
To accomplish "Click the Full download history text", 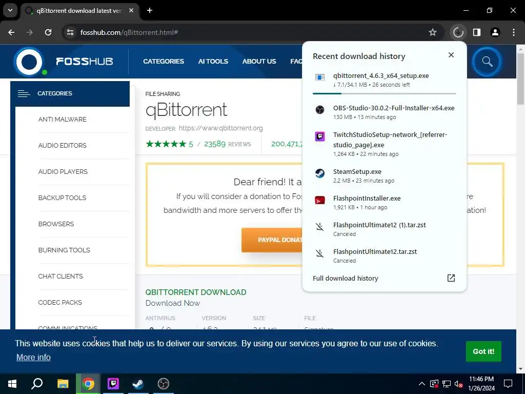I will tap(345, 279).
